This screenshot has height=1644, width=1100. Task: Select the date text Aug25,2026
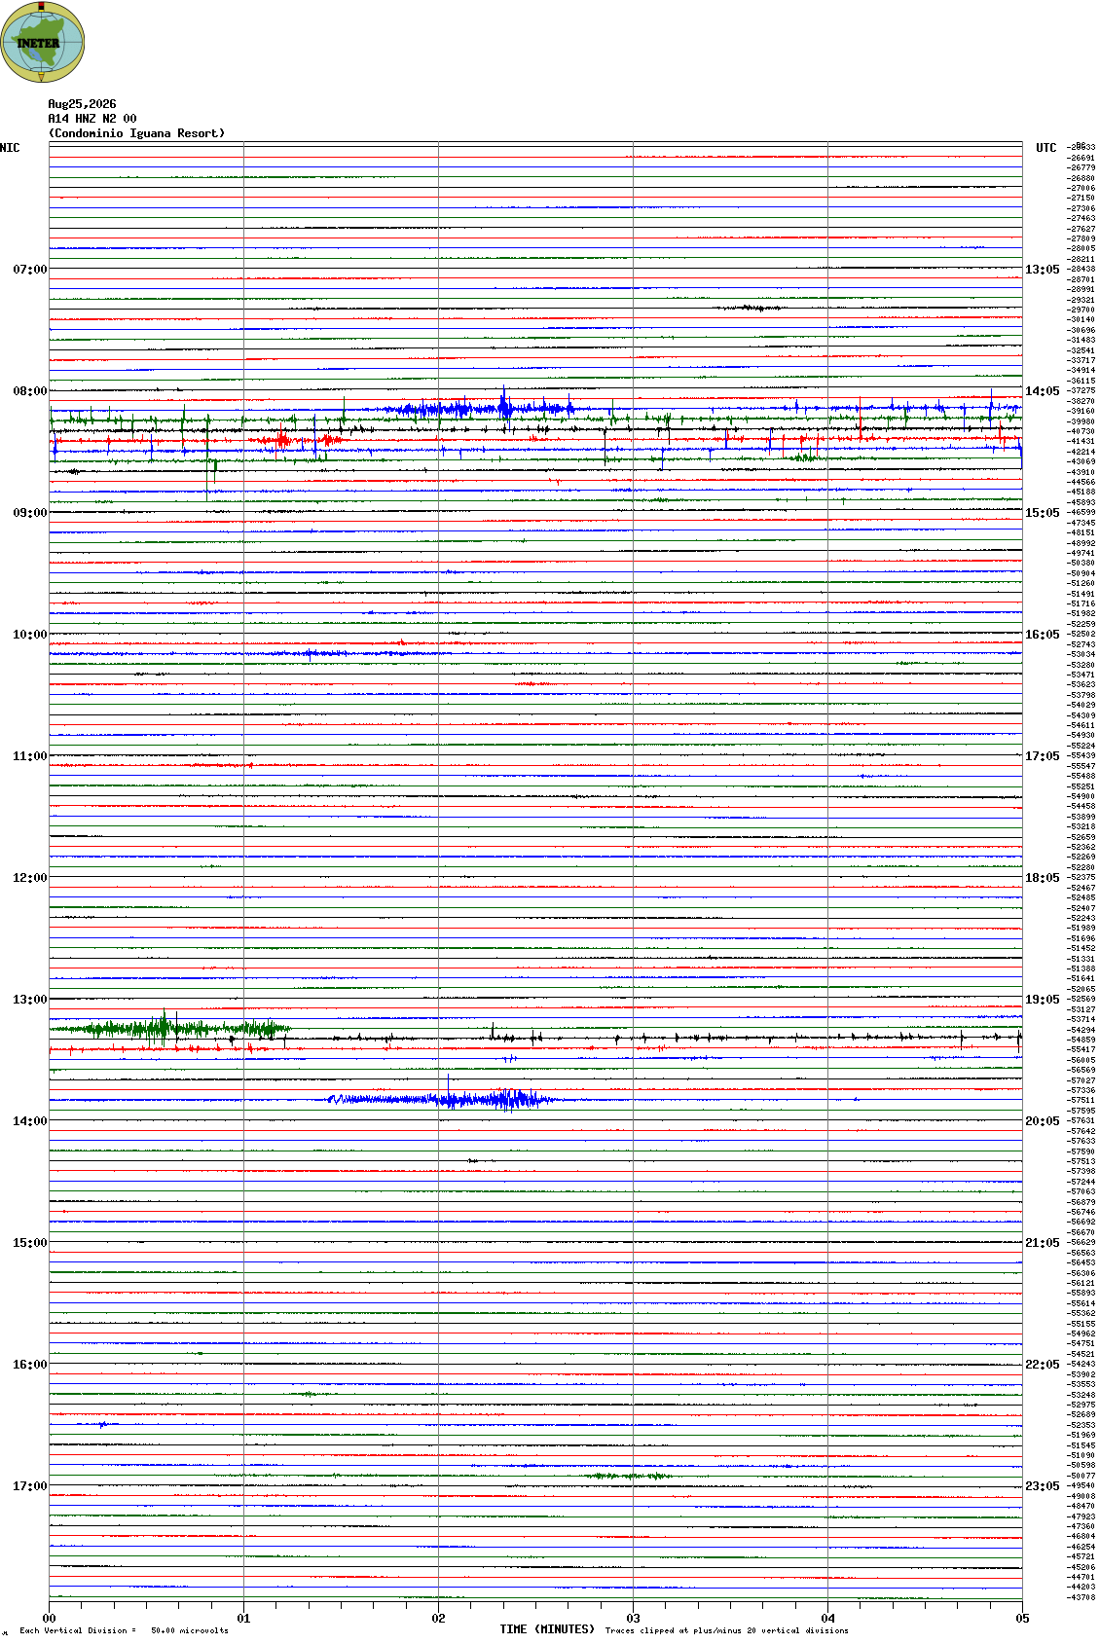coord(82,104)
